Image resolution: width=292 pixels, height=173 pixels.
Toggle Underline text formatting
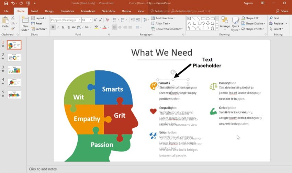point(63,27)
